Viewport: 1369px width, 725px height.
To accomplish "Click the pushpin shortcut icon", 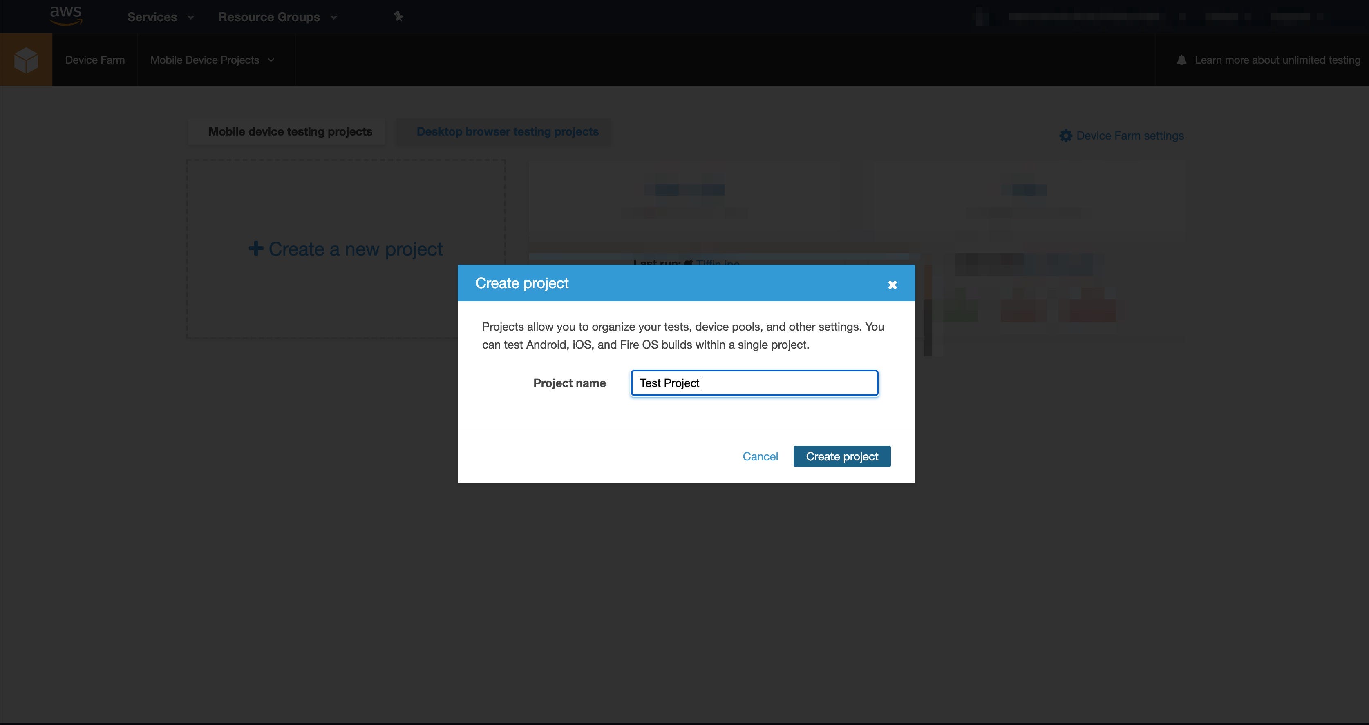I will 398,16.
